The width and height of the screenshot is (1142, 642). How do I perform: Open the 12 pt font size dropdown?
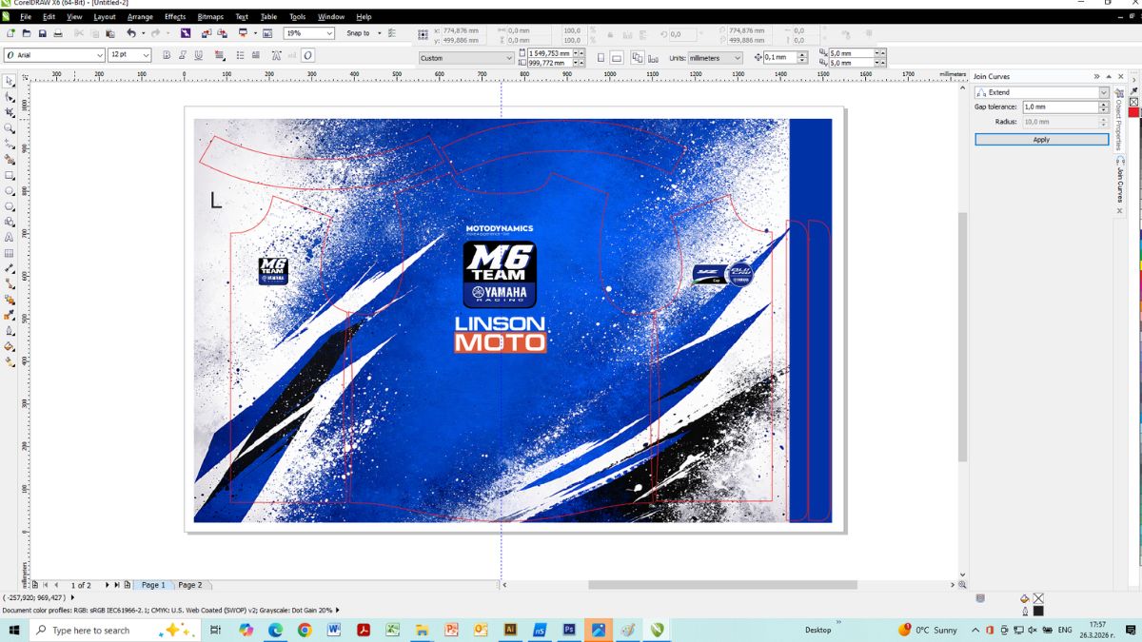pyautogui.click(x=146, y=55)
